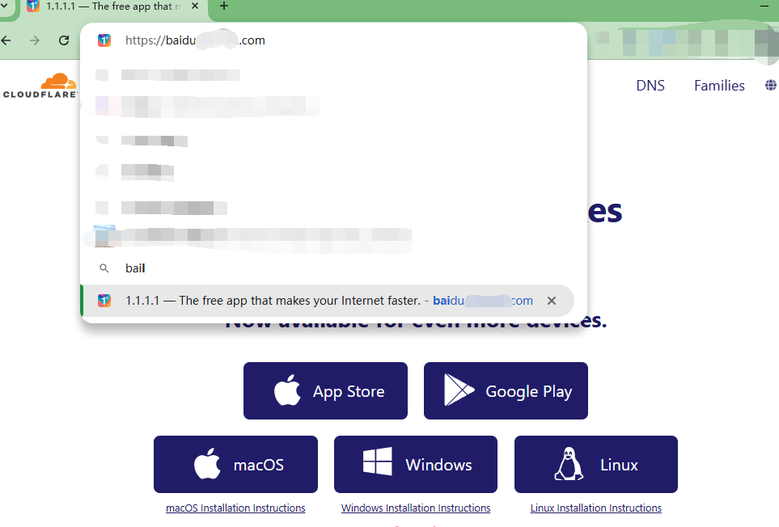Expand the tab search chevron
The width and height of the screenshot is (779, 527).
tap(5, 6)
